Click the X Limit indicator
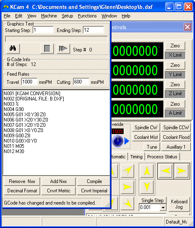195x228 pixels. (x=175, y=55)
